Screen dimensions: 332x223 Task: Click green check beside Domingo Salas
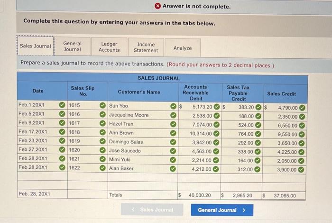click(173, 142)
